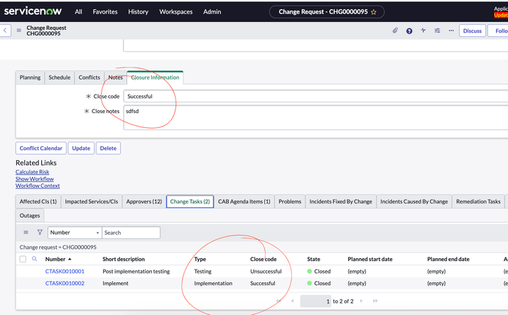The image size is (508, 315).
Task: Click the Change Tasks Search field
Action: coord(131,233)
